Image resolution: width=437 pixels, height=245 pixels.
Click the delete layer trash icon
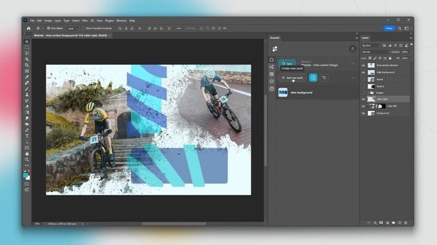click(406, 223)
